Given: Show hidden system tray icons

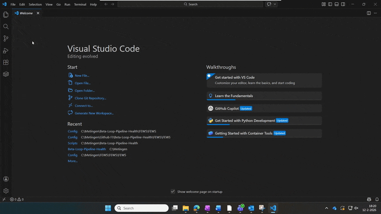Looking at the screenshot, I should point(327,208).
